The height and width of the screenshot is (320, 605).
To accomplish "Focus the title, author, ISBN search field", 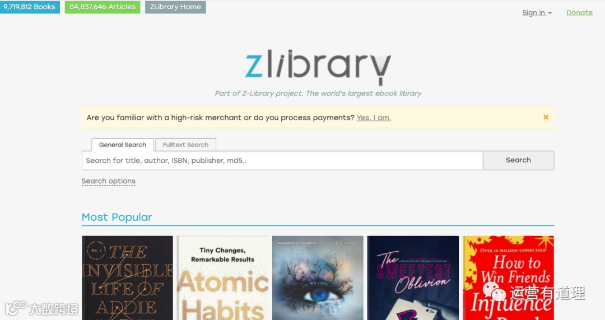I will click(x=282, y=161).
